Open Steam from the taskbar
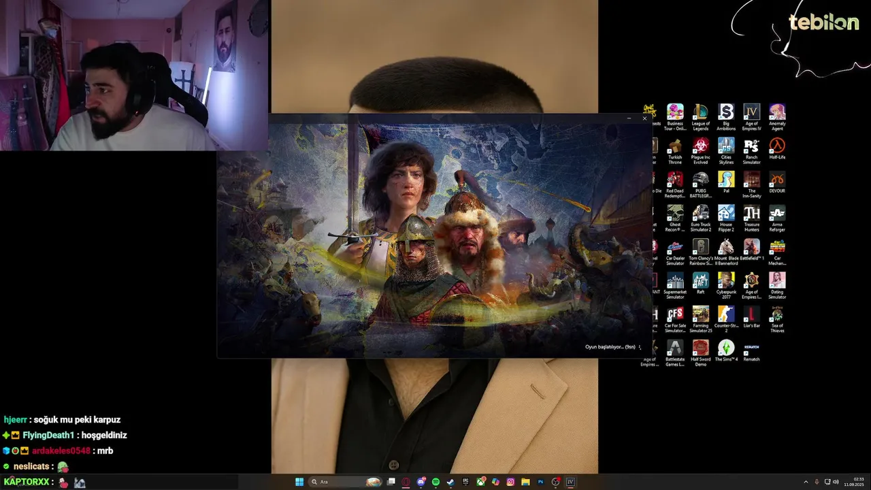871x490 pixels. click(x=450, y=482)
